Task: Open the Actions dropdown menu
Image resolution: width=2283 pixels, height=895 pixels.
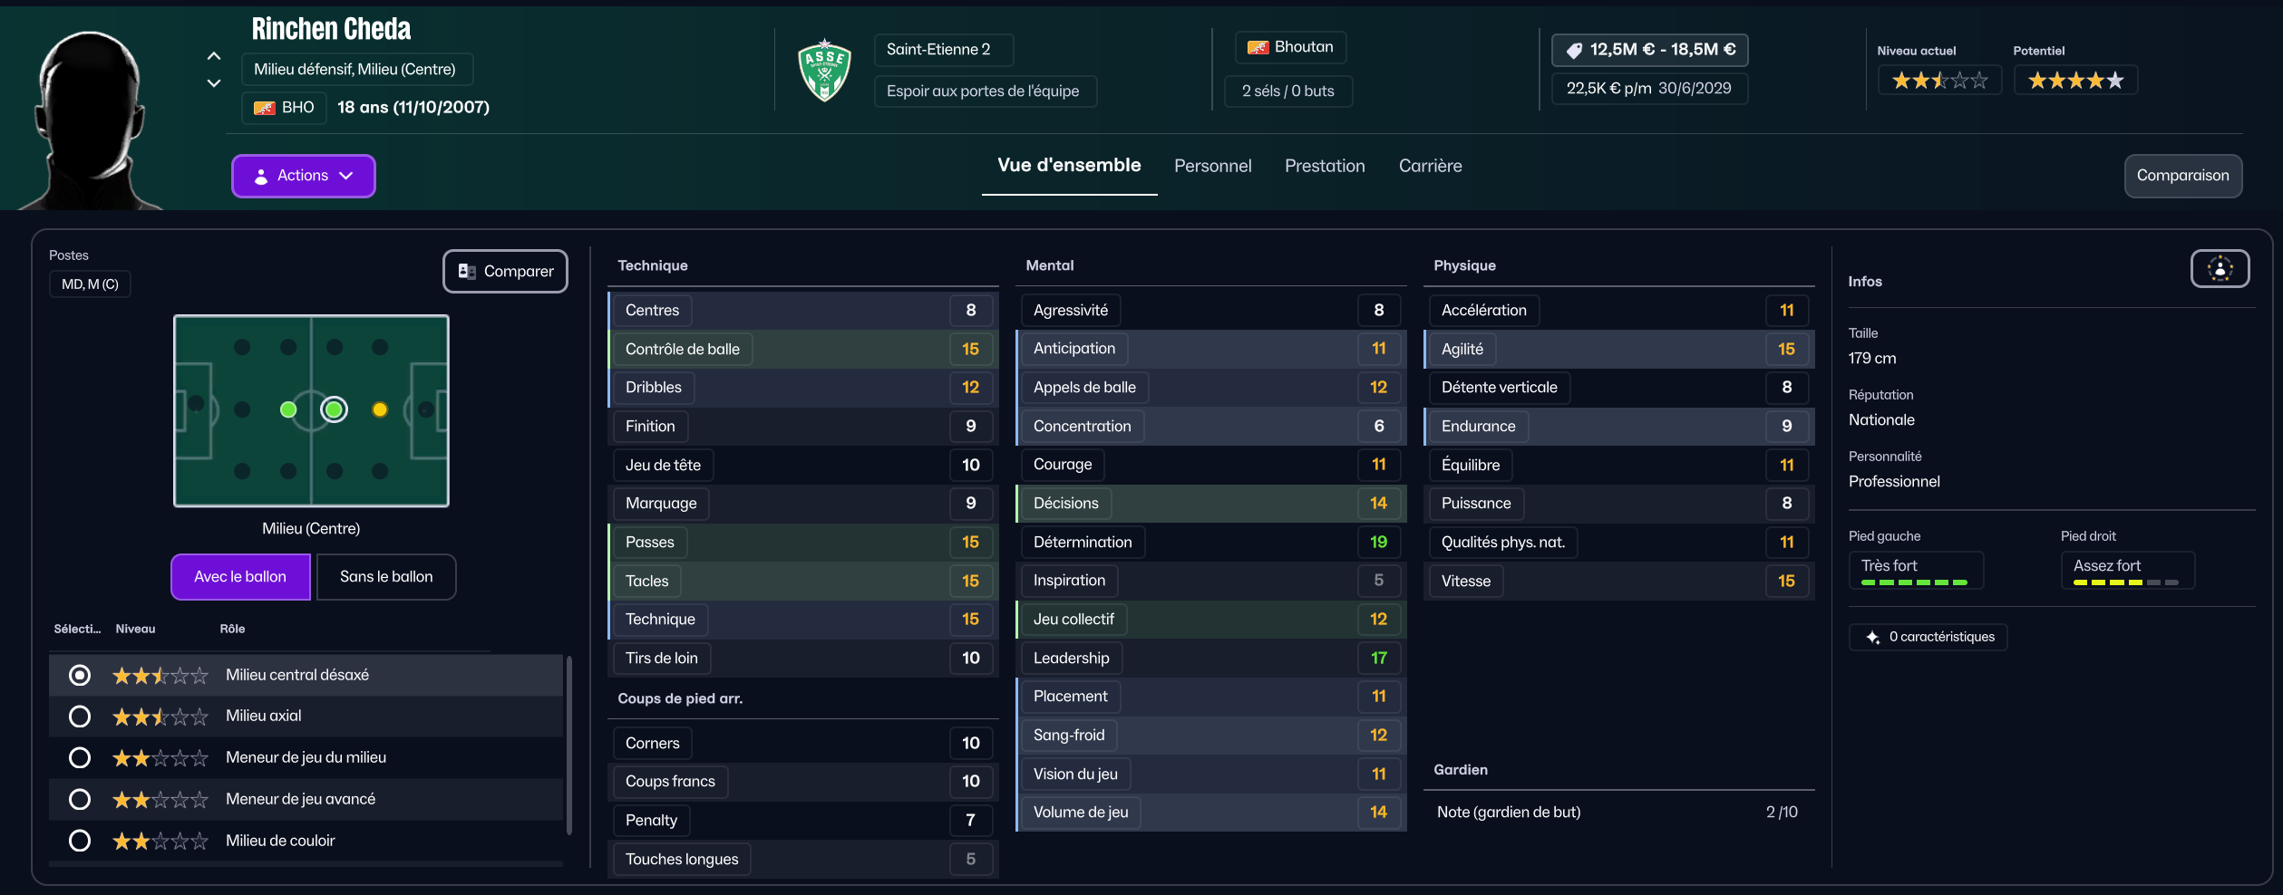Action: point(303,176)
